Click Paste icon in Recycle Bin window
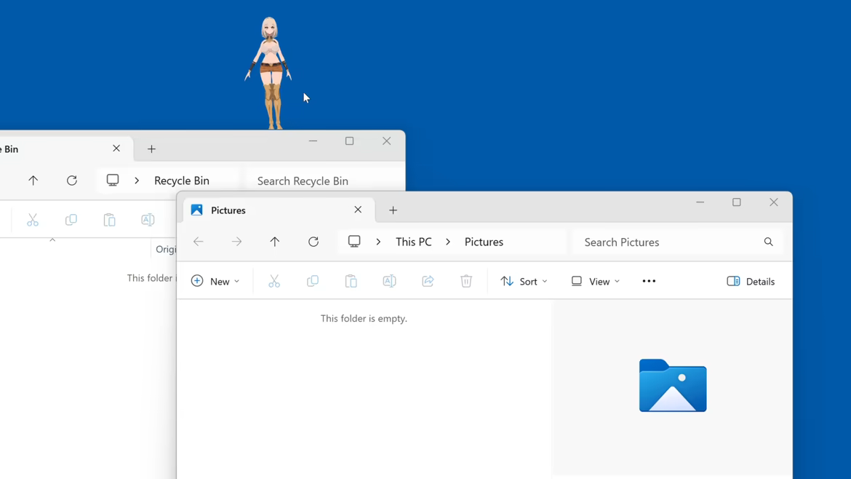The width and height of the screenshot is (851, 479). coord(110,220)
